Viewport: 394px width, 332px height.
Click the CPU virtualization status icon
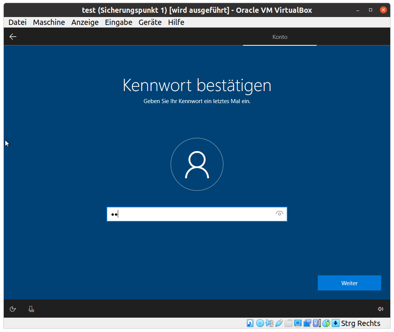[317, 323]
